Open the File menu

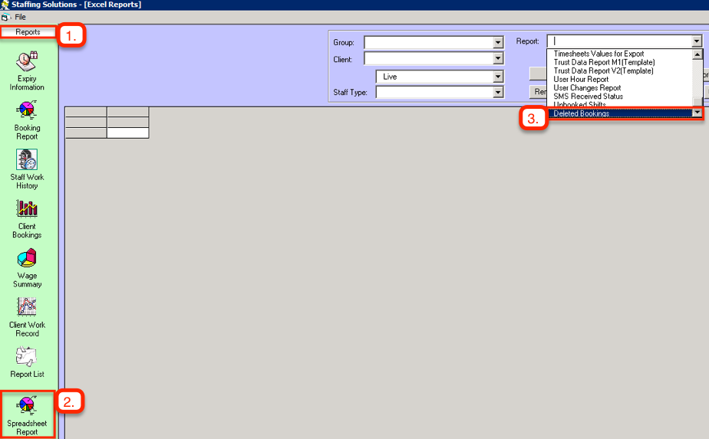coord(21,17)
